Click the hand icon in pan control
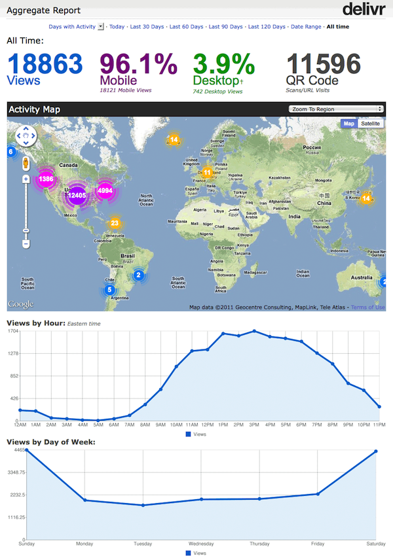 click(x=26, y=135)
